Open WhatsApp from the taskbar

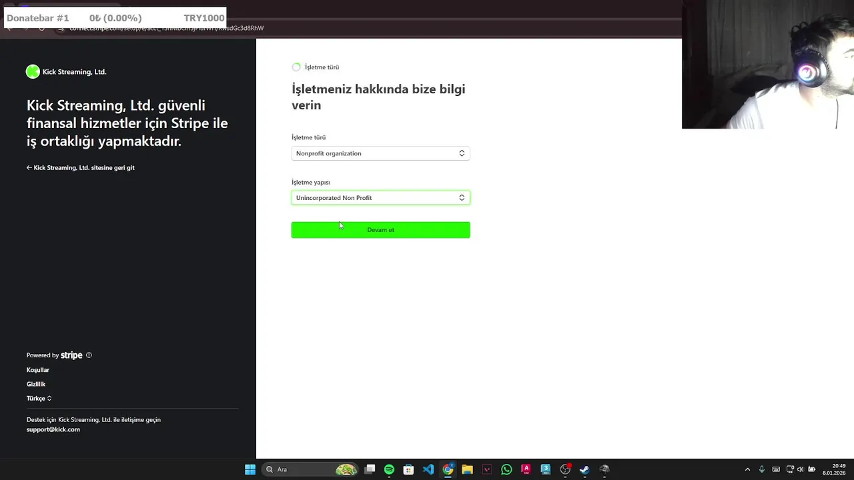click(506, 469)
